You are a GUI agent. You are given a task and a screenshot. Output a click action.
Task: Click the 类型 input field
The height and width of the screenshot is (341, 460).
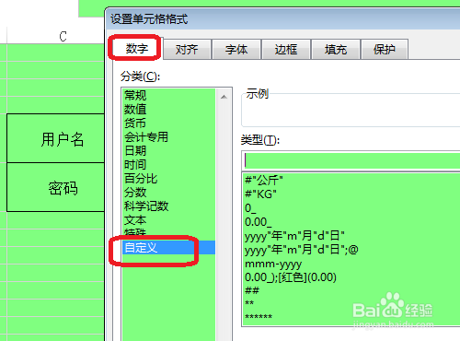(x=351, y=160)
